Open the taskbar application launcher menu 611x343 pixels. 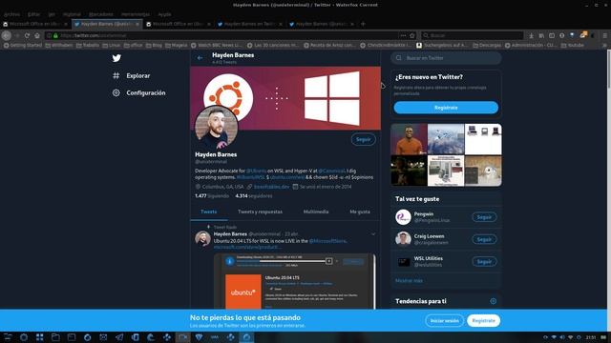pyautogui.click(x=8, y=337)
